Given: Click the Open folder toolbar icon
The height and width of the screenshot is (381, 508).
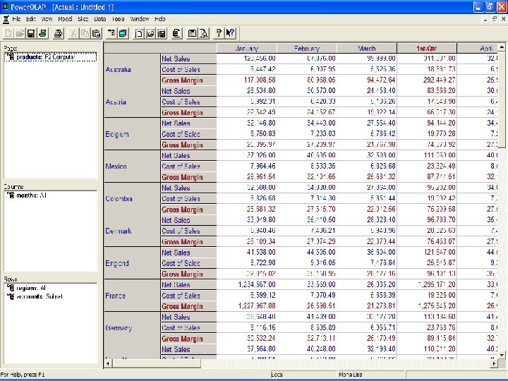Looking at the screenshot, I should 20,33.
